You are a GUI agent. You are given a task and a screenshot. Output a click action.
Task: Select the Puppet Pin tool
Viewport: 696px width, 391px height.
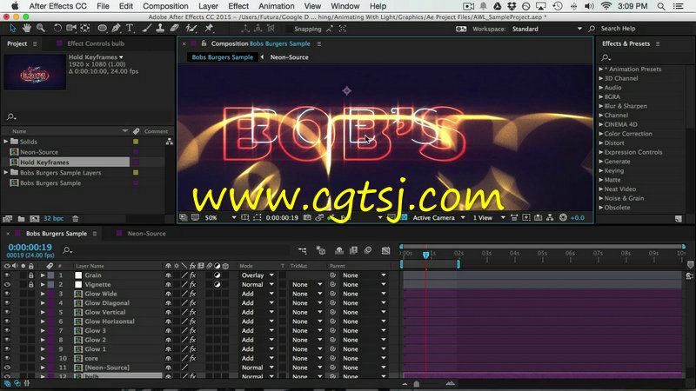point(209,29)
